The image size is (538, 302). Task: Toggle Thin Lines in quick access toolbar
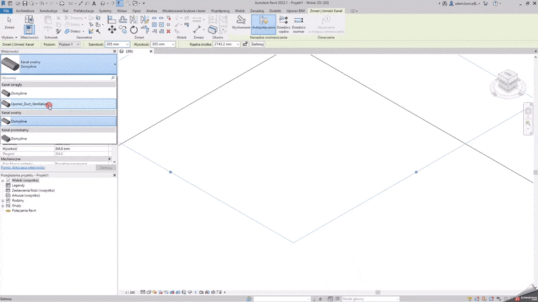120,3
